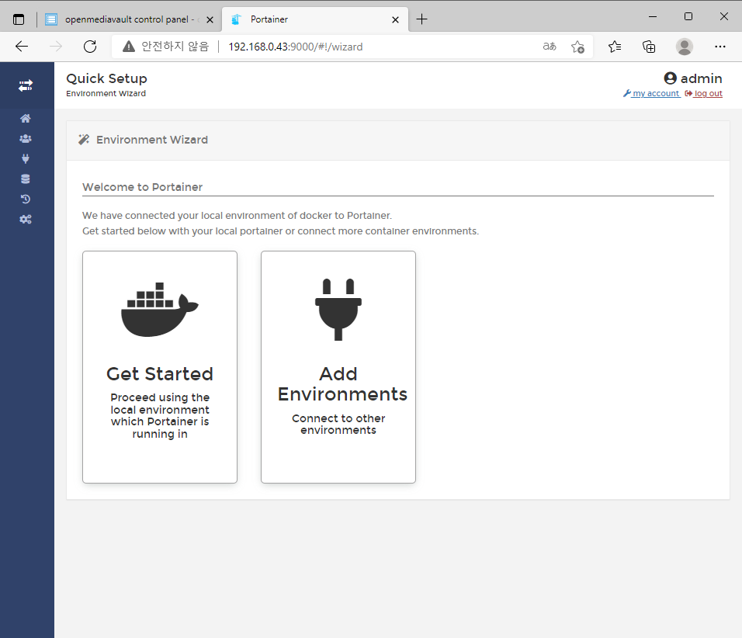Open the browser Settings and more menu

[720, 47]
